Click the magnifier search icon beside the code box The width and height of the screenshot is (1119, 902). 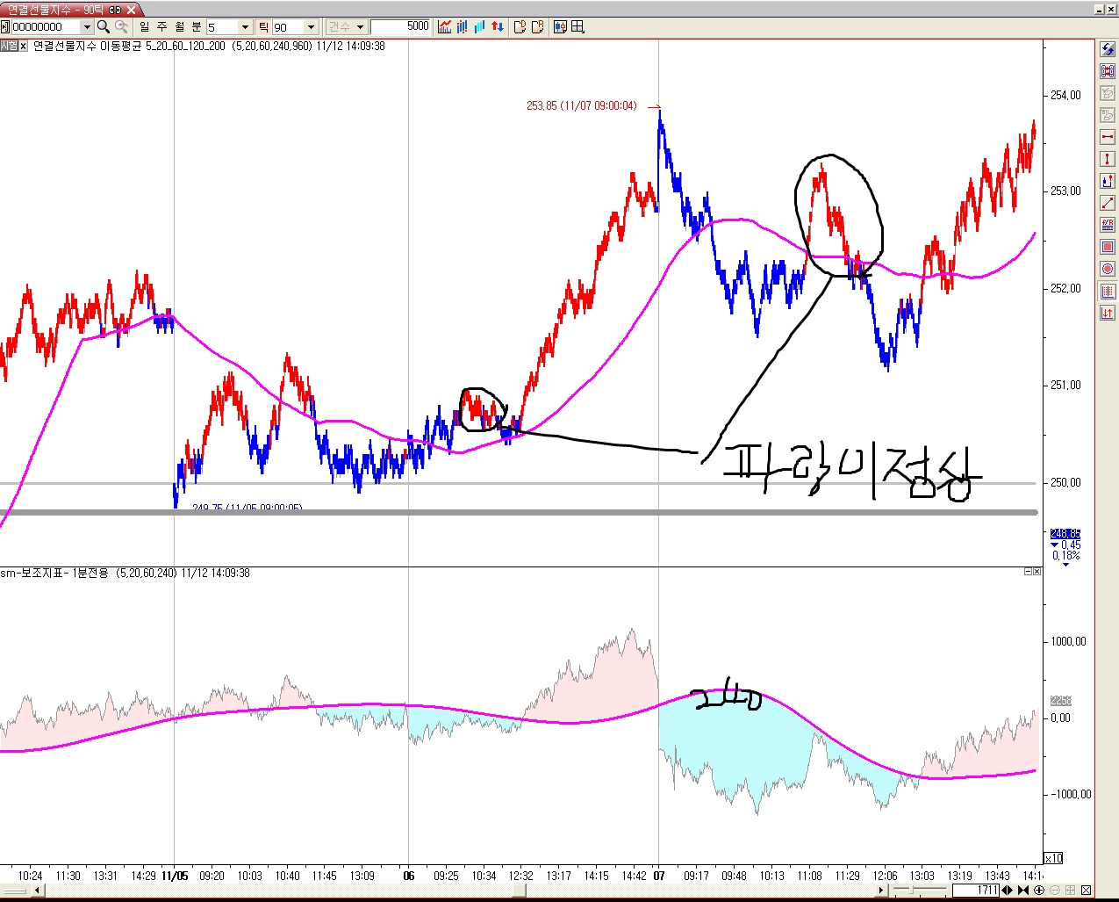pyautogui.click(x=104, y=27)
